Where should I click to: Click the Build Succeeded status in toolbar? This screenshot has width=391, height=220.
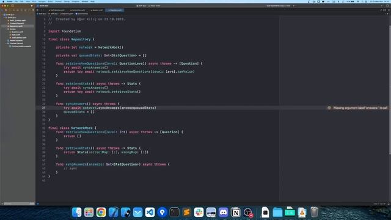coord(279,5)
